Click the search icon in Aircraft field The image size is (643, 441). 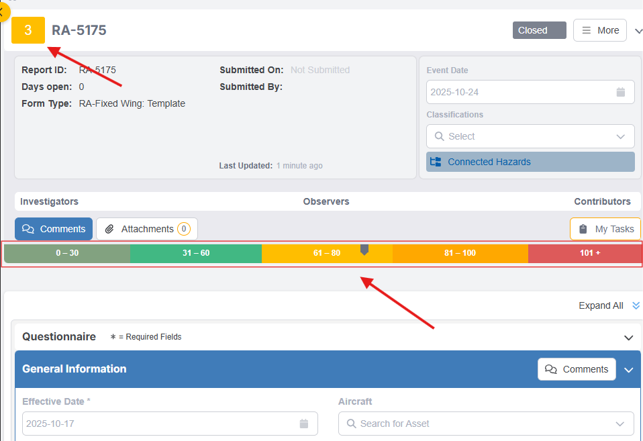click(351, 424)
